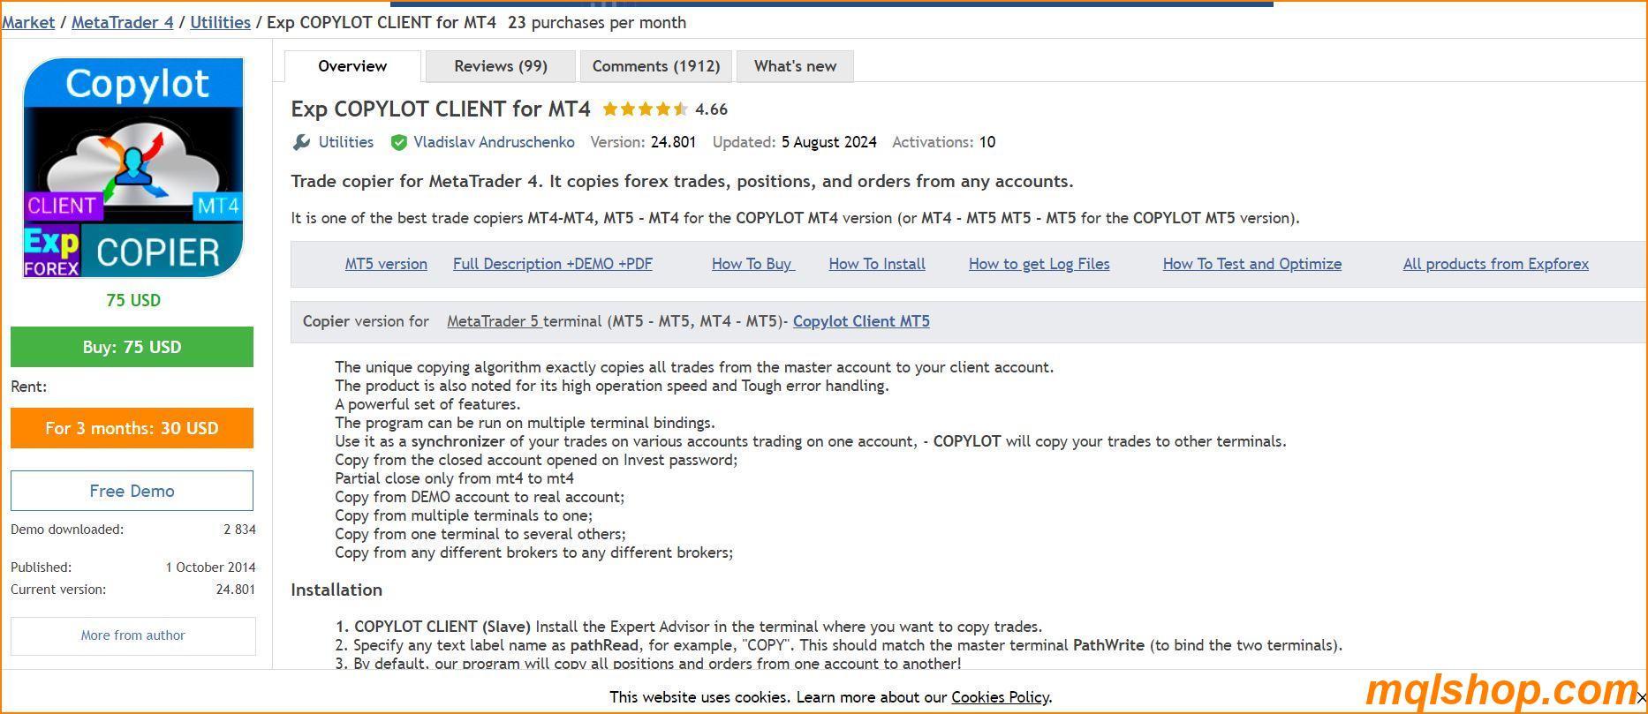The height and width of the screenshot is (714, 1648).
Task: Open More from author
Action: 132,635
